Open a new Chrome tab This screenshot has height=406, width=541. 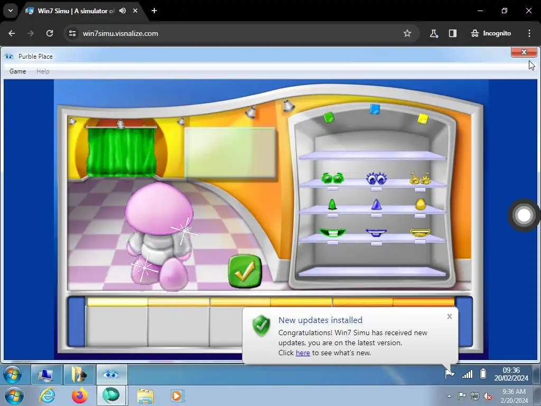click(154, 11)
